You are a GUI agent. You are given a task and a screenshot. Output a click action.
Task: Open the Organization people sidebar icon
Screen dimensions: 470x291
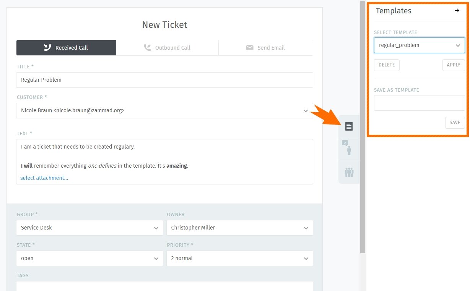348,172
